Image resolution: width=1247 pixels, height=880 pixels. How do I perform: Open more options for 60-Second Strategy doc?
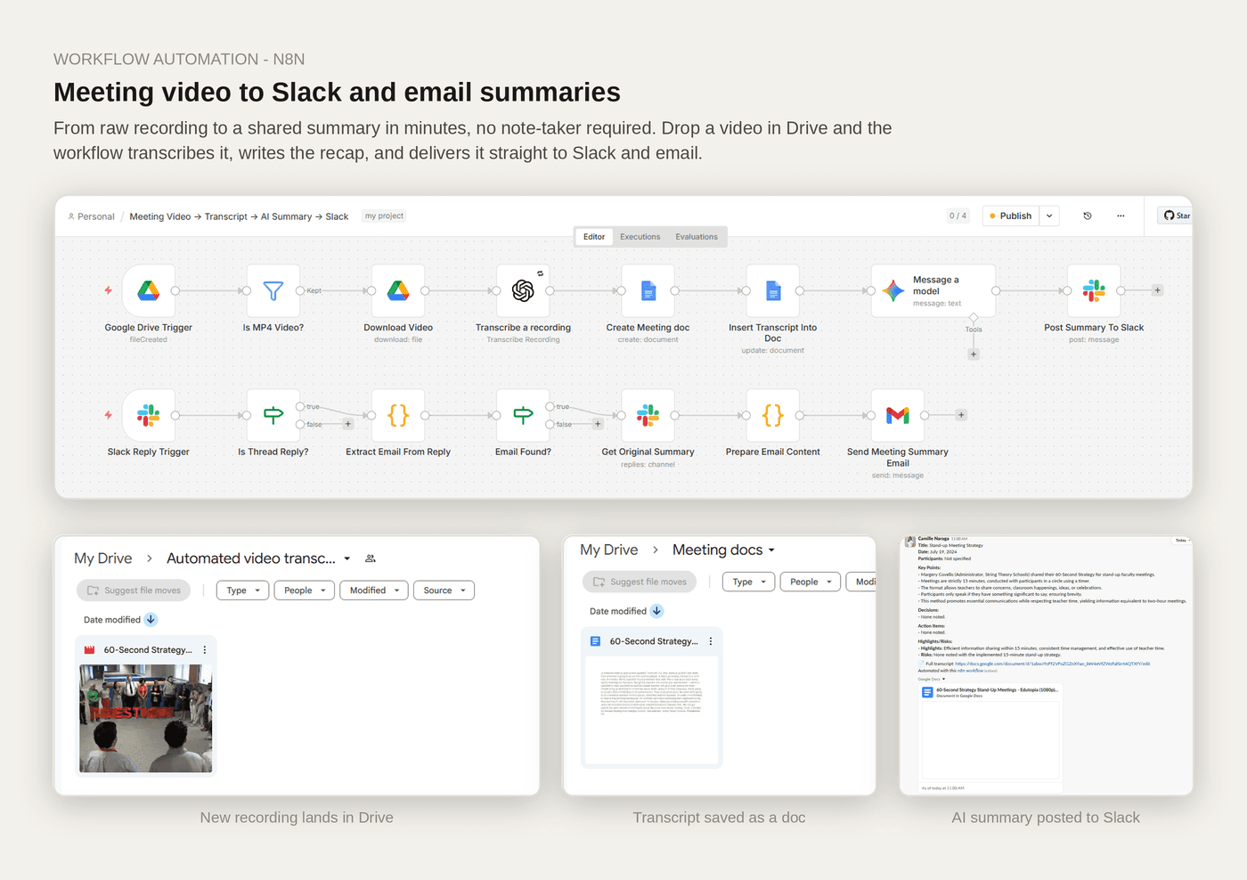[711, 641]
